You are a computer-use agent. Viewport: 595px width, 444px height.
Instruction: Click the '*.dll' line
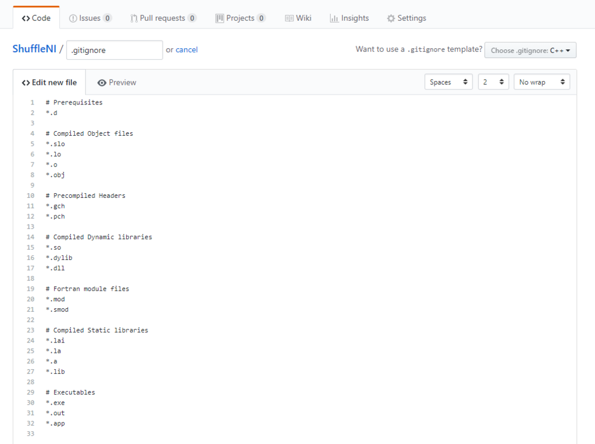click(x=55, y=268)
